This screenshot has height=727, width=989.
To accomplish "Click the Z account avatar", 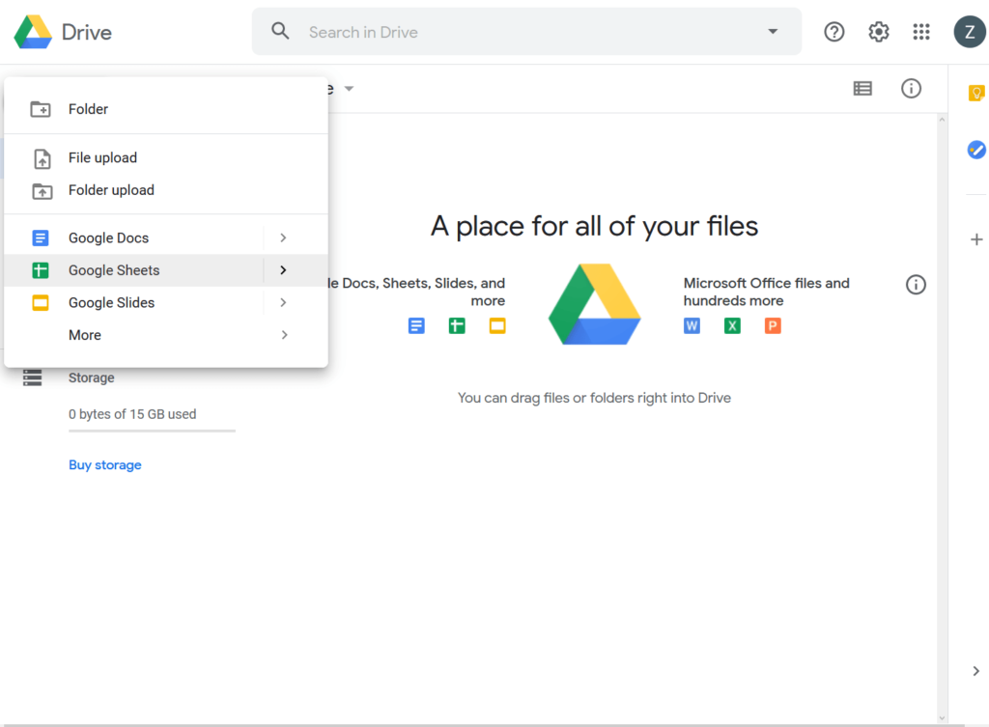I will tap(970, 32).
